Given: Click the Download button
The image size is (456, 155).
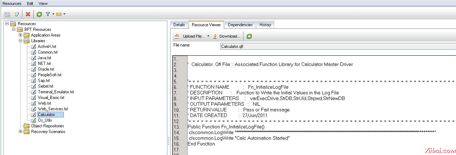Looking at the screenshot, I should pos(227,36).
